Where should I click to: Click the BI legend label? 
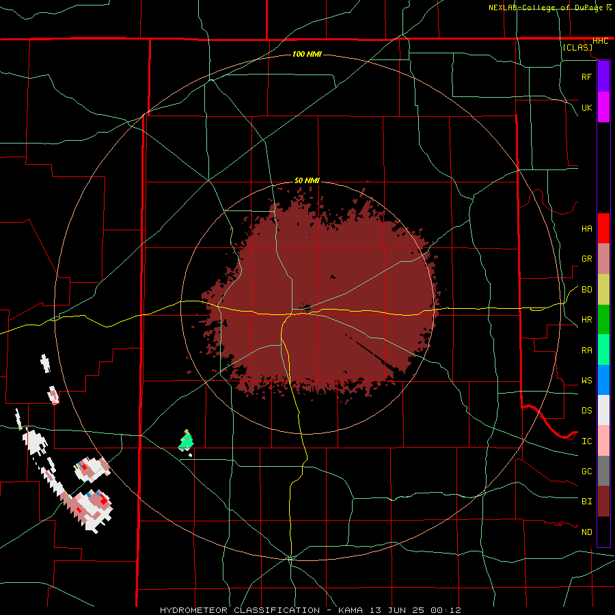click(x=586, y=502)
